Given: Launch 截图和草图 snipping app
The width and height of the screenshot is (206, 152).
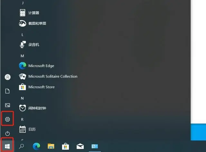Looking at the screenshot, I should coord(37,23).
